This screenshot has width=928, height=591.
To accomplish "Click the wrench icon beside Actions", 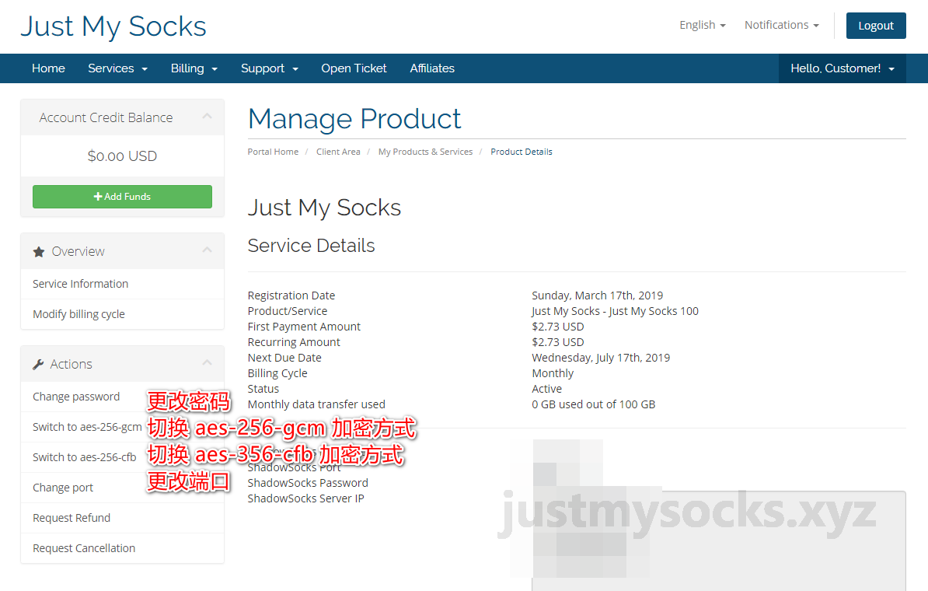I will pyautogui.click(x=38, y=364).
